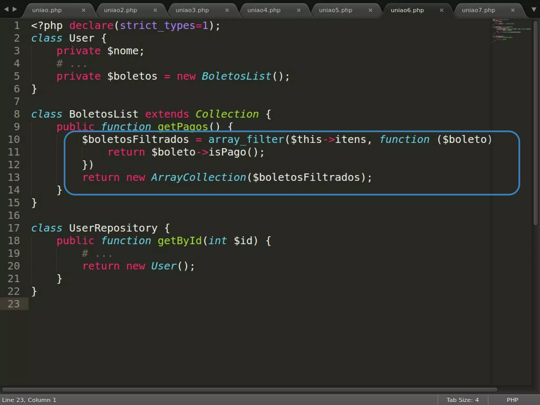The width and height of the screenshot is (540, 405).
Task: Click the next tab right arrow
Action: tap(15, 9)
